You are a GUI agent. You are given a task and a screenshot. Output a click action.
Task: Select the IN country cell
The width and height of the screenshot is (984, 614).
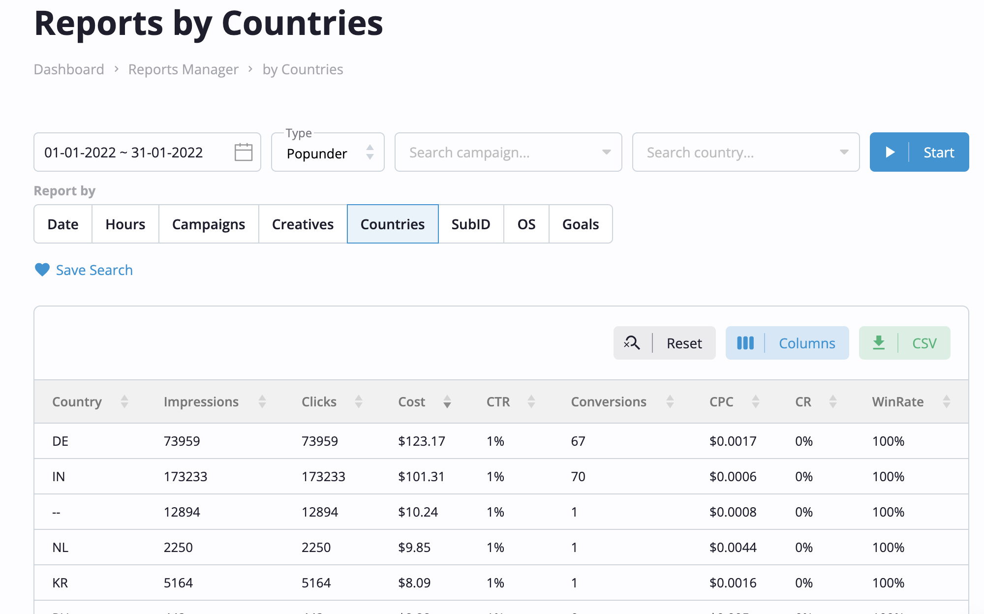(59, 476)
